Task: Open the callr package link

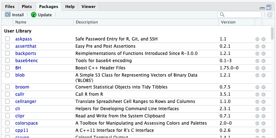Action: pos(20,94)
